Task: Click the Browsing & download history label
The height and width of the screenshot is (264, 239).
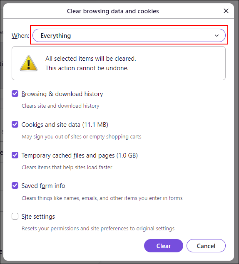Action: coord(62,94)
